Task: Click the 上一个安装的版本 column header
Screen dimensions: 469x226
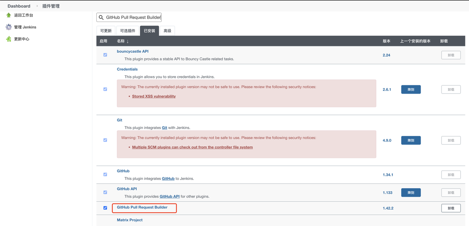Action: click(415, 41)
